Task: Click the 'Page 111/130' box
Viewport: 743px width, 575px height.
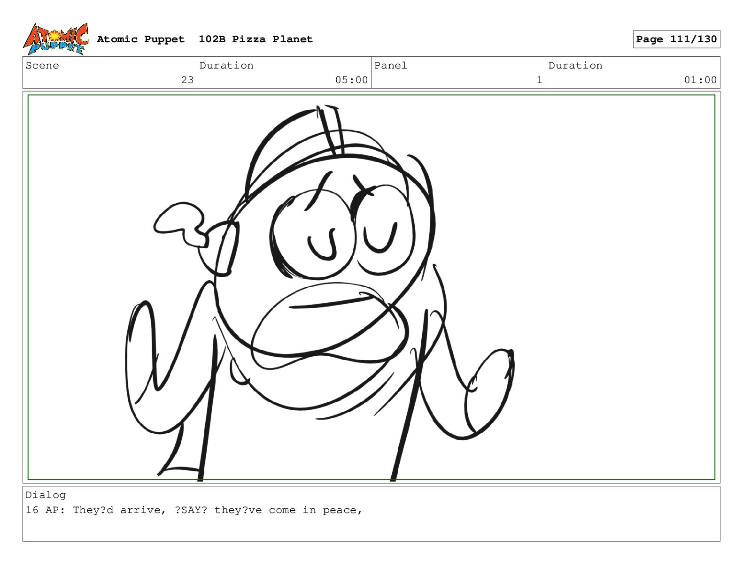Action: click(x=676, y=39)
